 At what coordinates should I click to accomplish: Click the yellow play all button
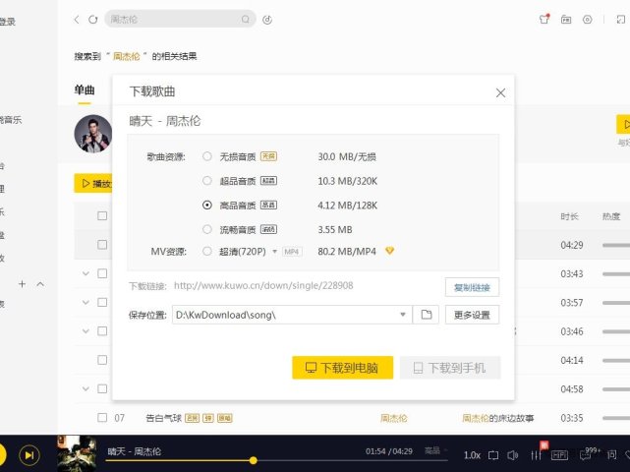click(93, 183)
